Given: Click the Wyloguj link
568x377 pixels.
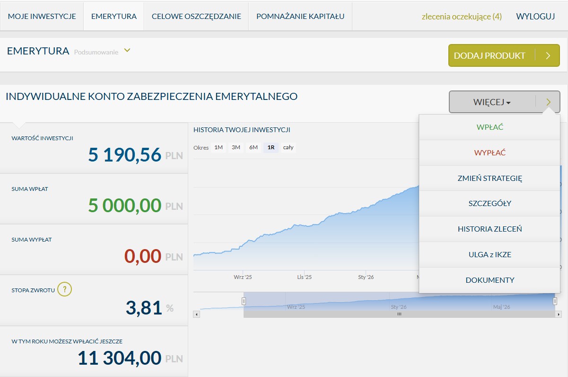Looking at the screenshot, I should coord(535,17).
